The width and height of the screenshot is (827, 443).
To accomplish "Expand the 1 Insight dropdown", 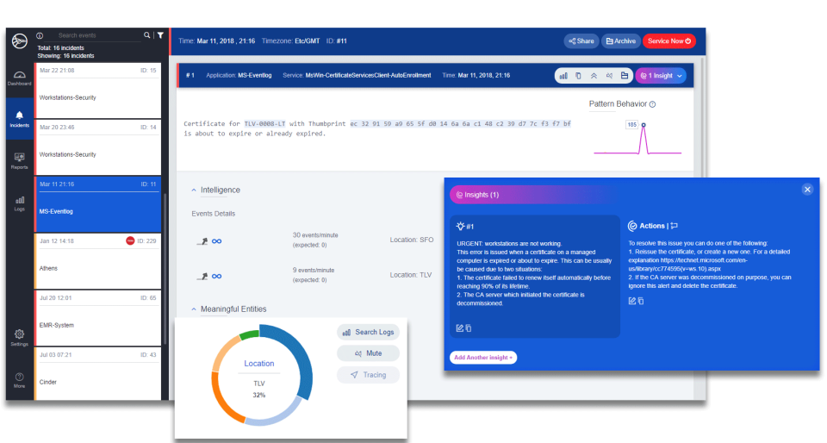I will [x=661, y=76].
